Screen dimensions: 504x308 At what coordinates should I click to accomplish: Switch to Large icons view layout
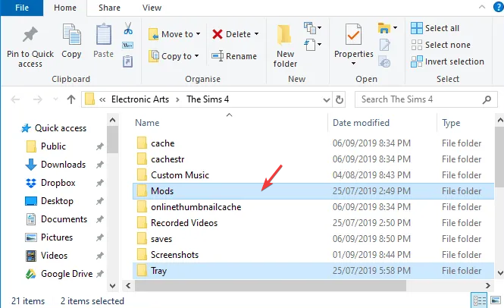[496, 300]
